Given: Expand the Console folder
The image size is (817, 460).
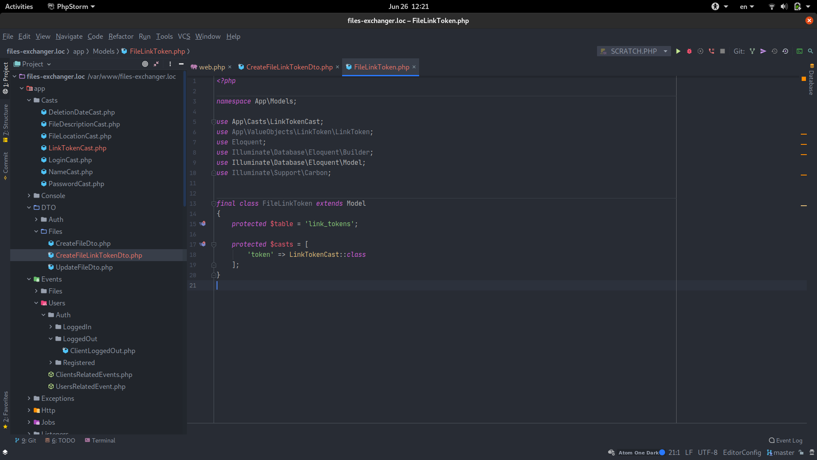Looking at the screenshot, I should (29, 195).
